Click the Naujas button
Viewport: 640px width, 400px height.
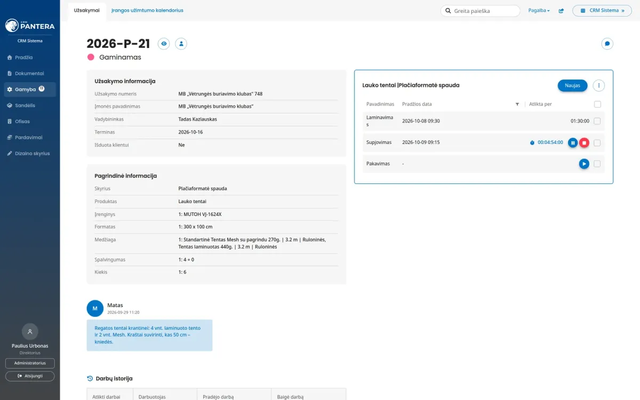(572, 85)
